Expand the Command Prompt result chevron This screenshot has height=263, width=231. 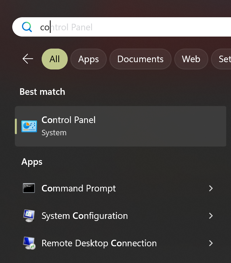(211, 188)
